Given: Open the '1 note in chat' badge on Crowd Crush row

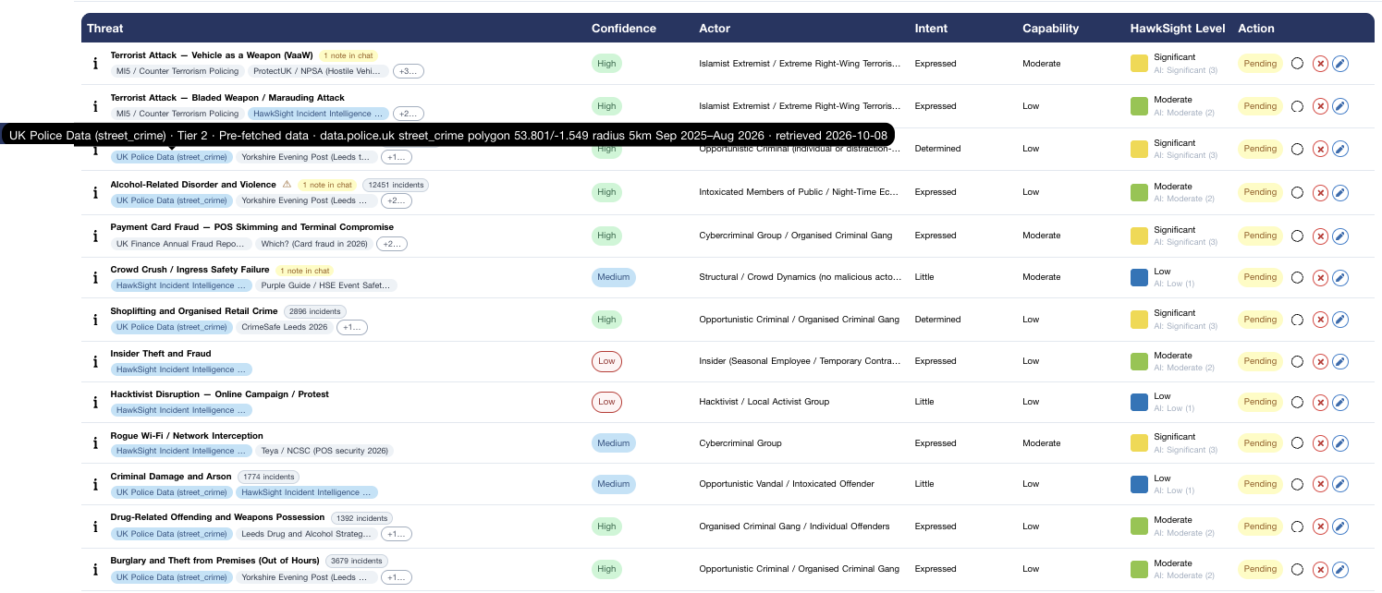Looking at the screenshot, I should click(x=304, y=271).
